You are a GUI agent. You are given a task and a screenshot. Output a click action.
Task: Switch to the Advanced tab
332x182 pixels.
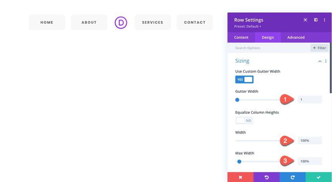[x=296, y=37]
